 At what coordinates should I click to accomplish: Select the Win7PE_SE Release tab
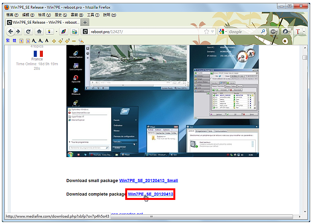coord(43,22)
